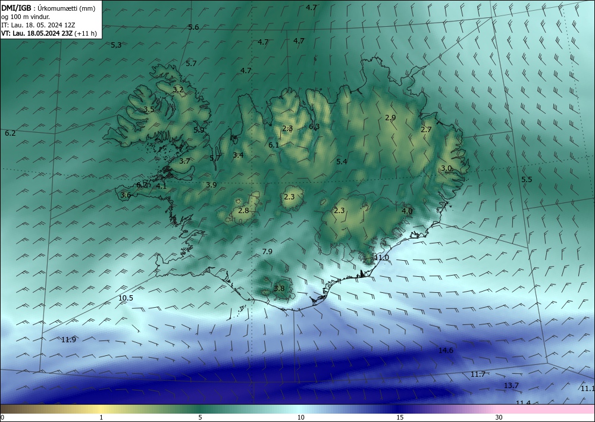
Task: Click the 4.0 value on the map
Action: (x=407, y=211)
